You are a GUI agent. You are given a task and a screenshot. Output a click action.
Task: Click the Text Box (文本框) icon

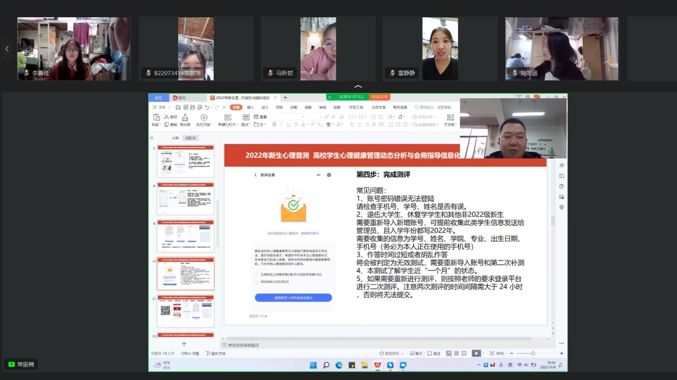click(450, 118)
